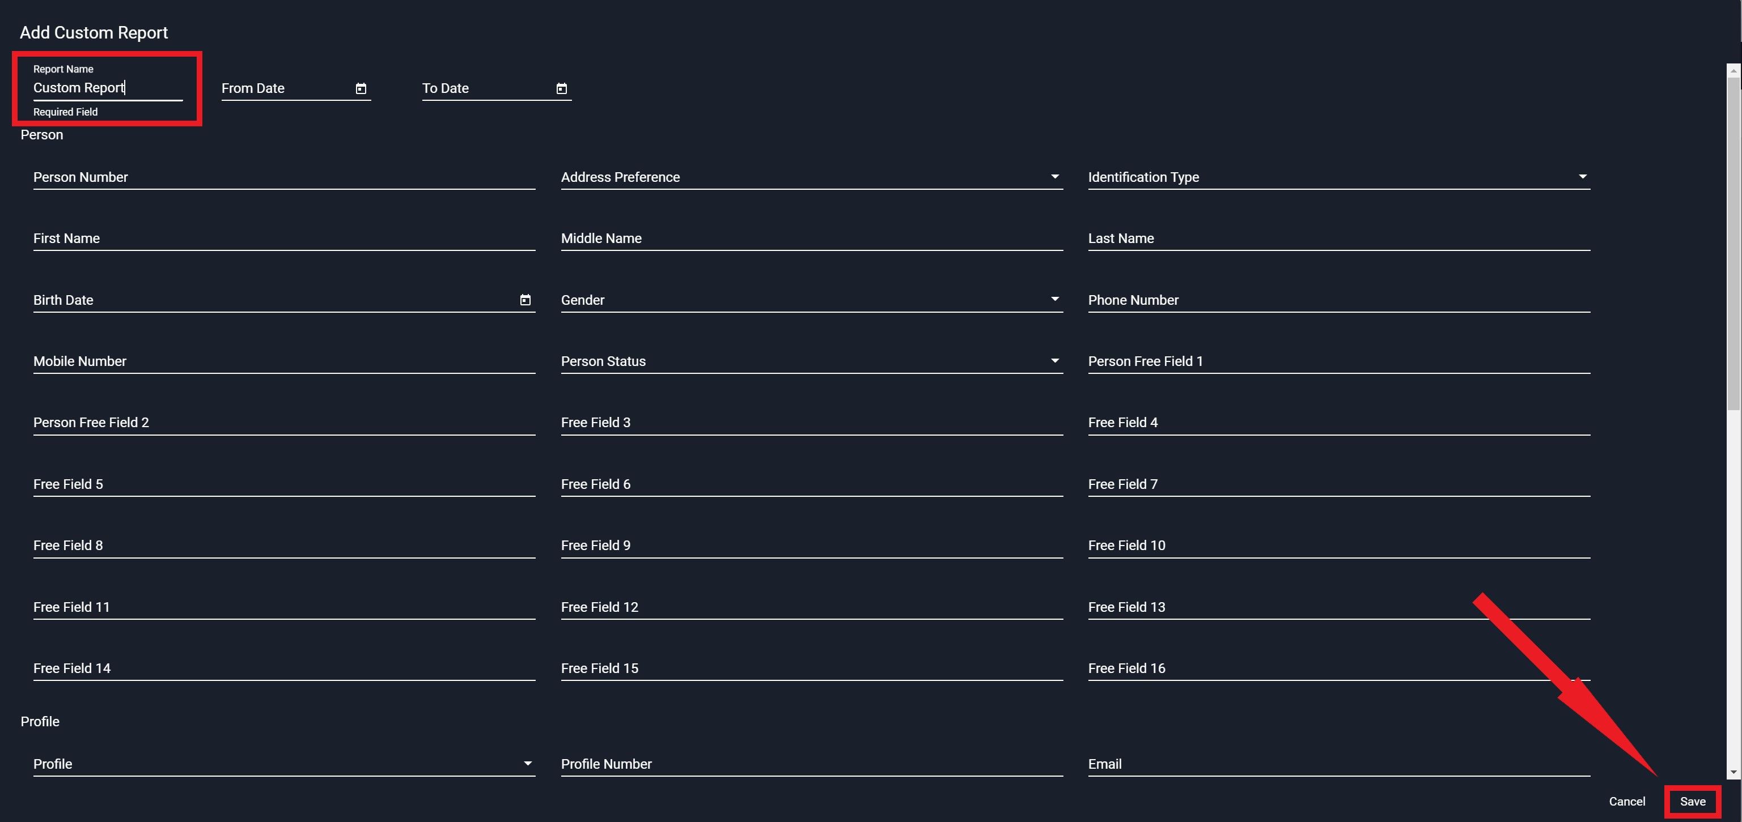This screenshot has width=1742, height=822.
Task: Click the Profile section heading
Action: coord(40,722)
